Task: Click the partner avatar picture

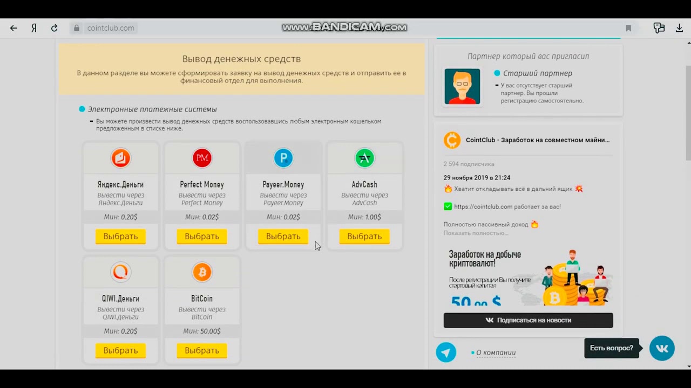Action: (x=462, y=86)
